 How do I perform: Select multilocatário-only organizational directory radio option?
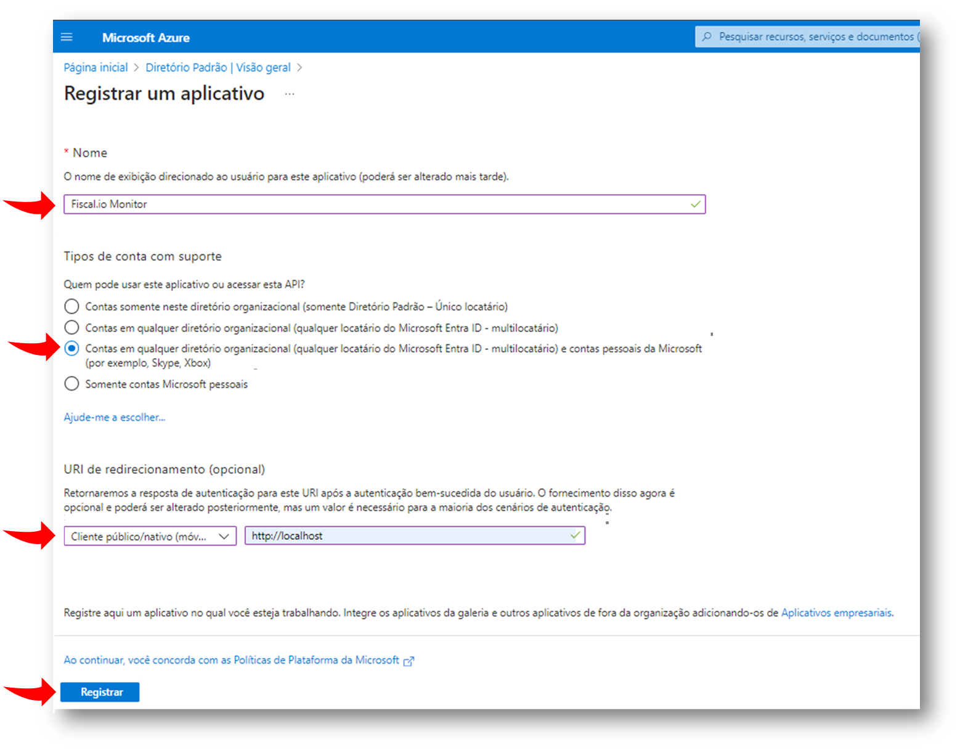tap(71, 327)
